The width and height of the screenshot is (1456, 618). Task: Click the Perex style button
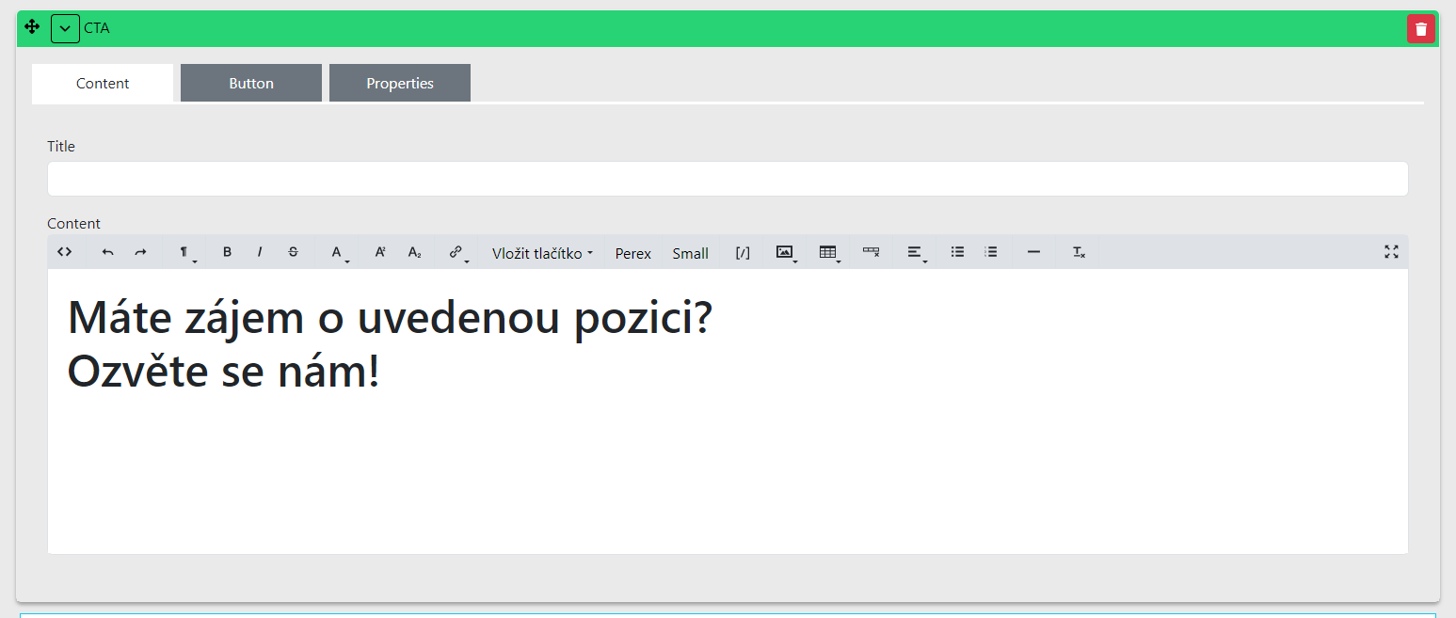click(632, 253)
